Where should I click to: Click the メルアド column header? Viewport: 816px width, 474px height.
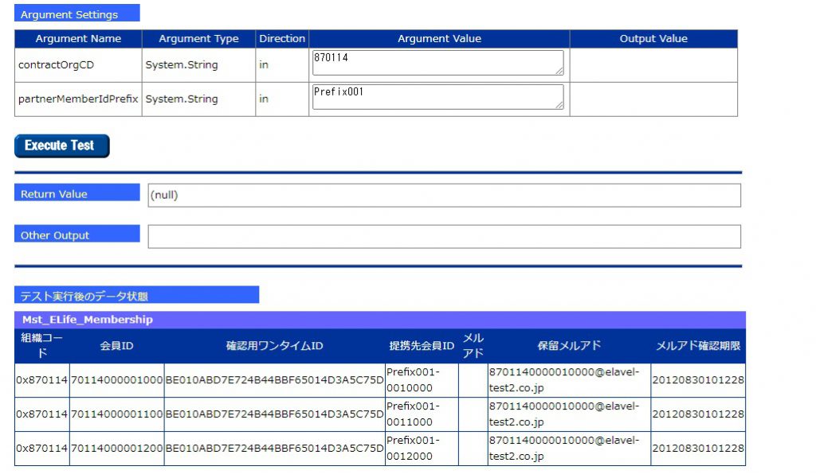(x=473, y=346)
